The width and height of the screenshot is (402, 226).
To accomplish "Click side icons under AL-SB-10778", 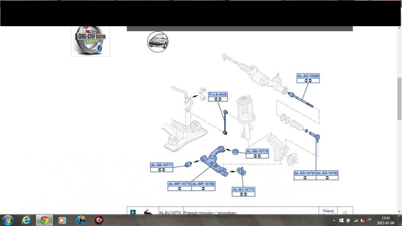I will 257,156.
